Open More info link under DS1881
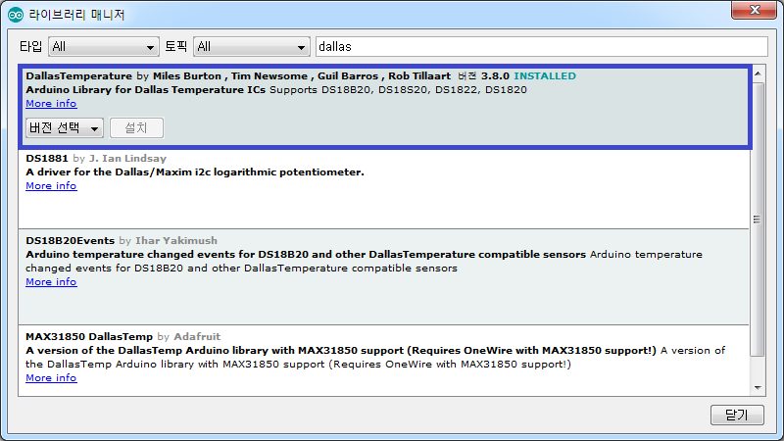The height and width of the screenshot is (441, 784). pyautogui.click(x=51, y=185)
